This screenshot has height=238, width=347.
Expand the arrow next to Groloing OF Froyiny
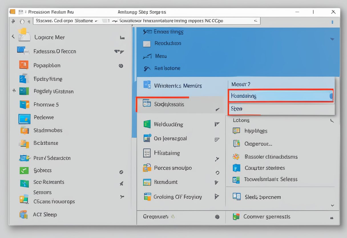point(217,197)
